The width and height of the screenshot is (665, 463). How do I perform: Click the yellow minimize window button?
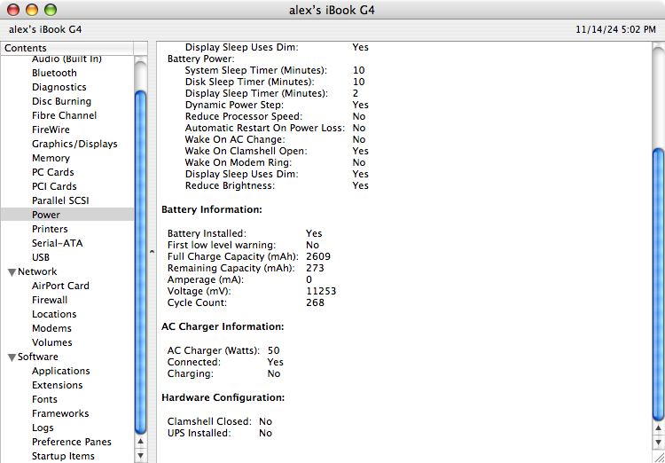pos(32,10)
